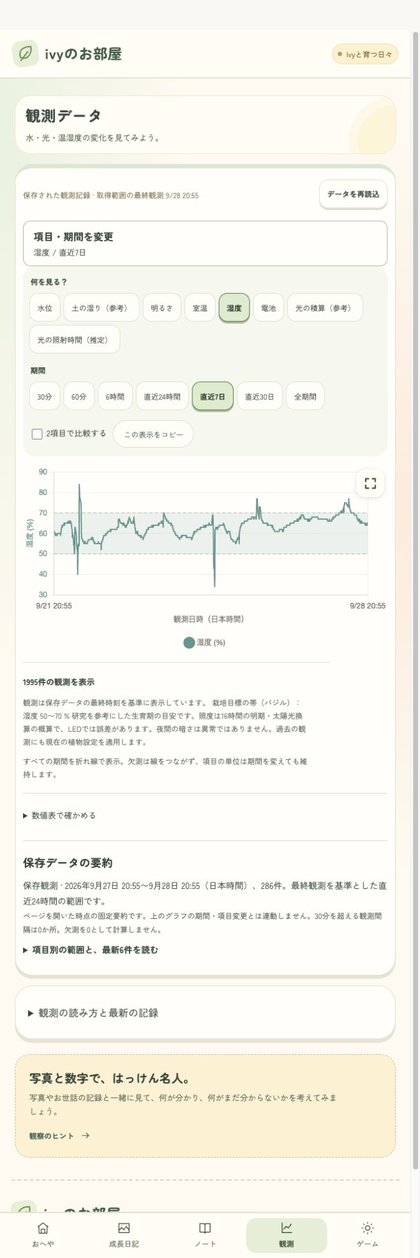Select the 電池 metric
This screenshot has width=420, height=1258.
point(269,308)
